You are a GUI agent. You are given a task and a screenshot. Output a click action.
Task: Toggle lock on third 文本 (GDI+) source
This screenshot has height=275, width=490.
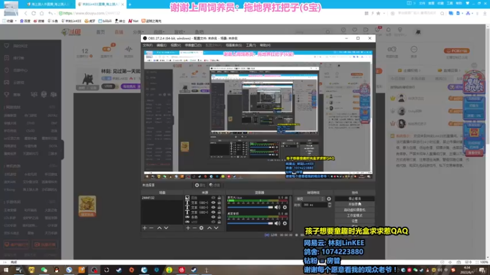(219, 212)
